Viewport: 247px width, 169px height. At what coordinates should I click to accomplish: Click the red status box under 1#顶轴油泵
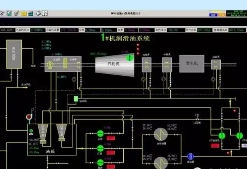[215, 145]
